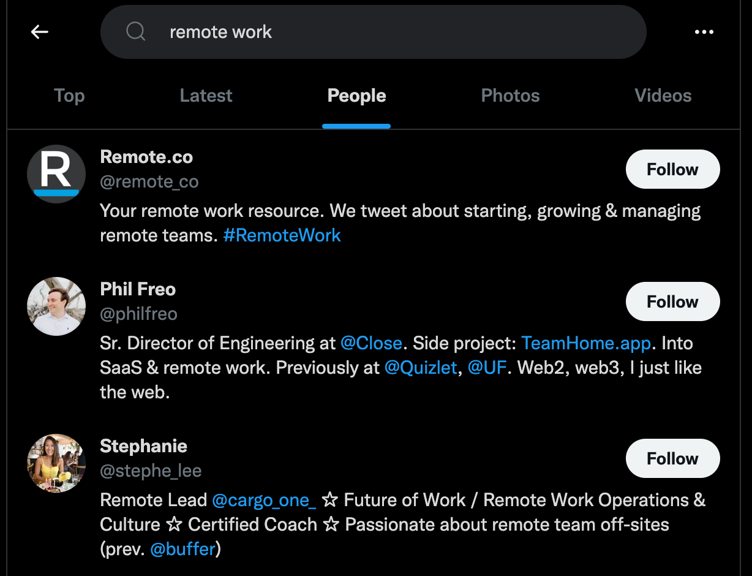Open the three-dot more options menu

click(x=704, y=32)
